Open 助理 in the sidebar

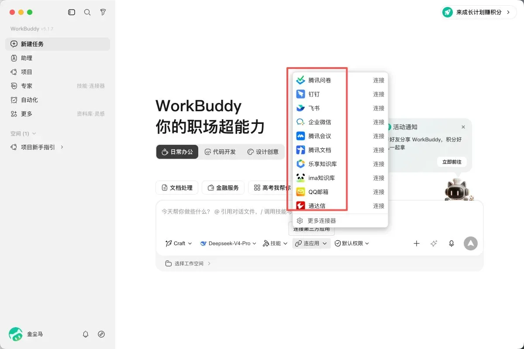(x=58, y=58)
